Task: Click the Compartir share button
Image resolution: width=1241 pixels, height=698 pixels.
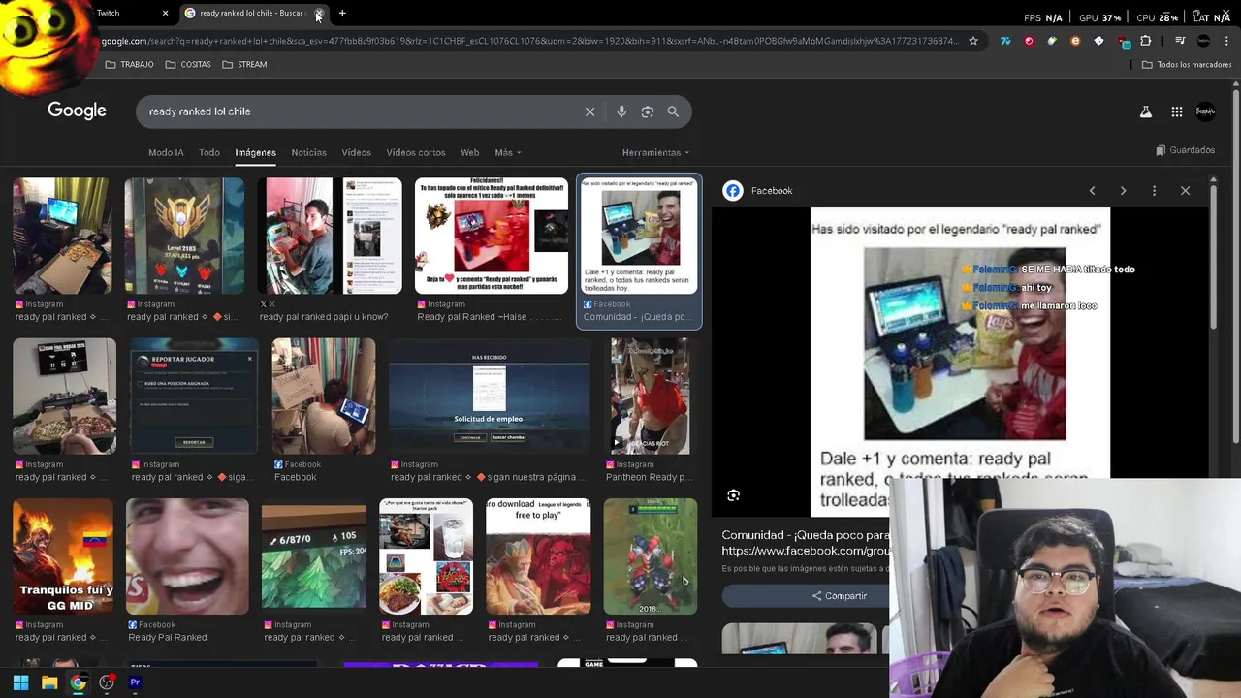Action: 840,596
